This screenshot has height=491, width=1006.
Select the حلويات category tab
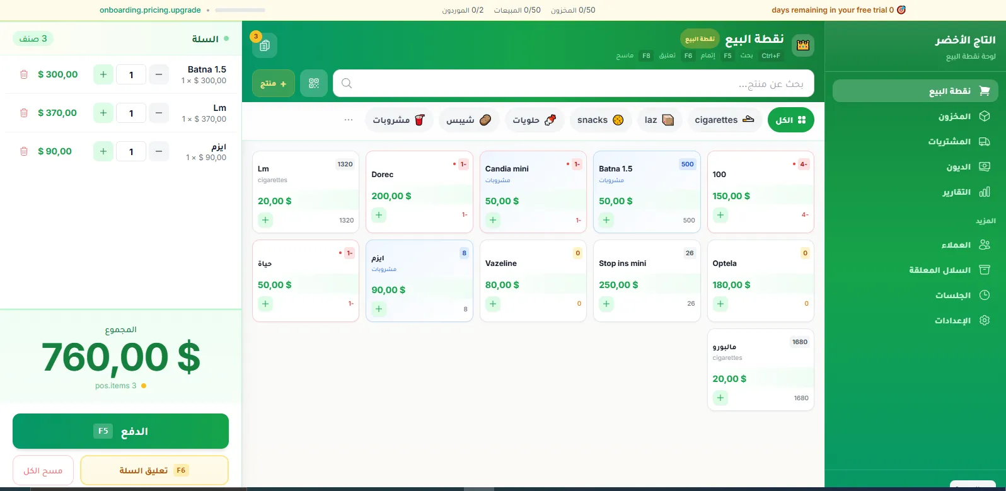(x=535, y=120)
